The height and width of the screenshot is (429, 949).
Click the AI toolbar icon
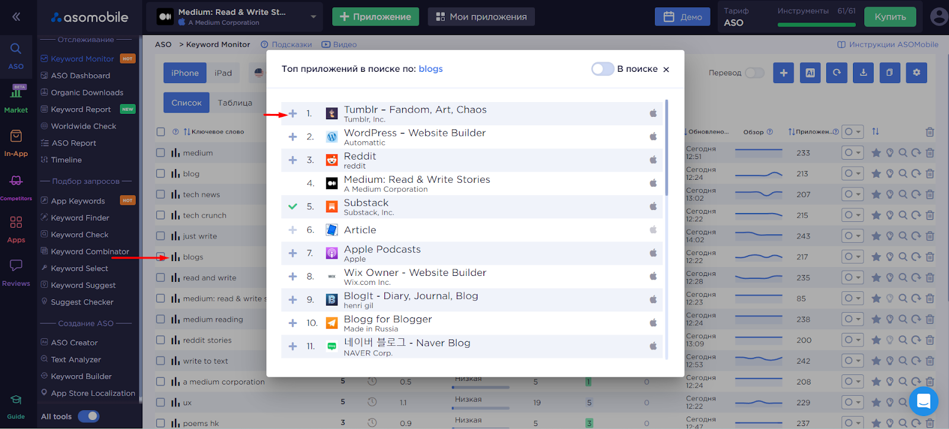(810, 72)
